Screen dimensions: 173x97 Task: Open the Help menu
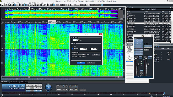tap(51, 3)
